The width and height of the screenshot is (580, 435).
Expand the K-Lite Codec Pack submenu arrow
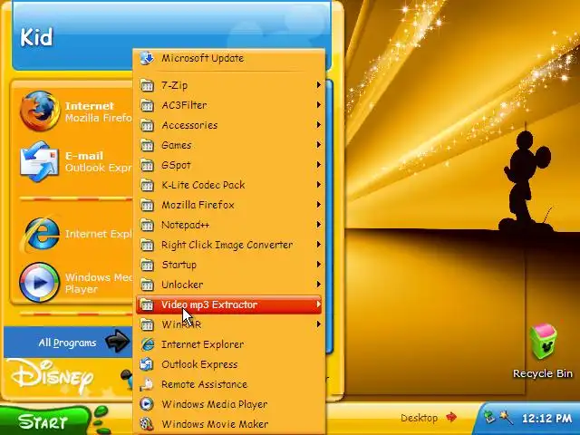(318, 185)
